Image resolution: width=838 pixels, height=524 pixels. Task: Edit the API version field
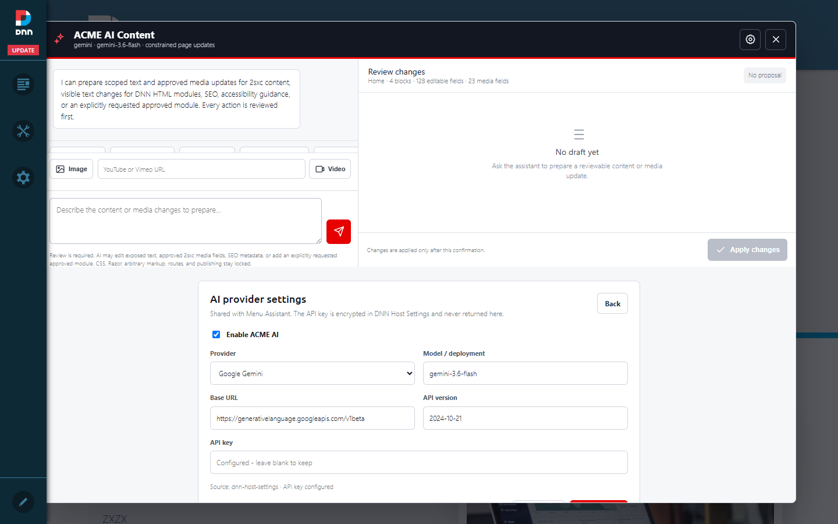(x=525, y=418)
